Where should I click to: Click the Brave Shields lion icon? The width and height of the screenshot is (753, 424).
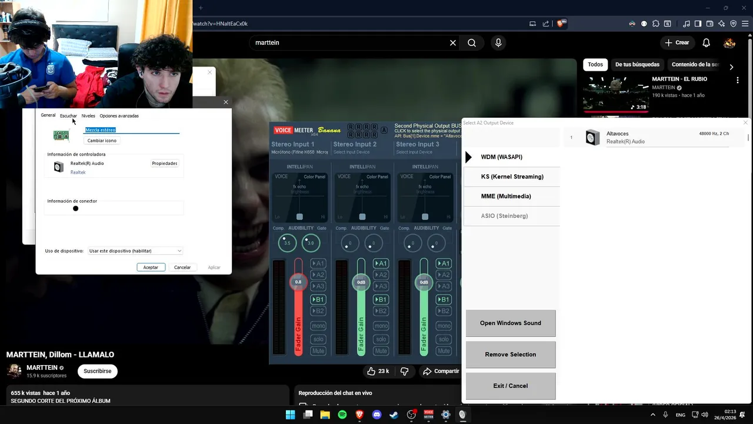pos(561,24)
